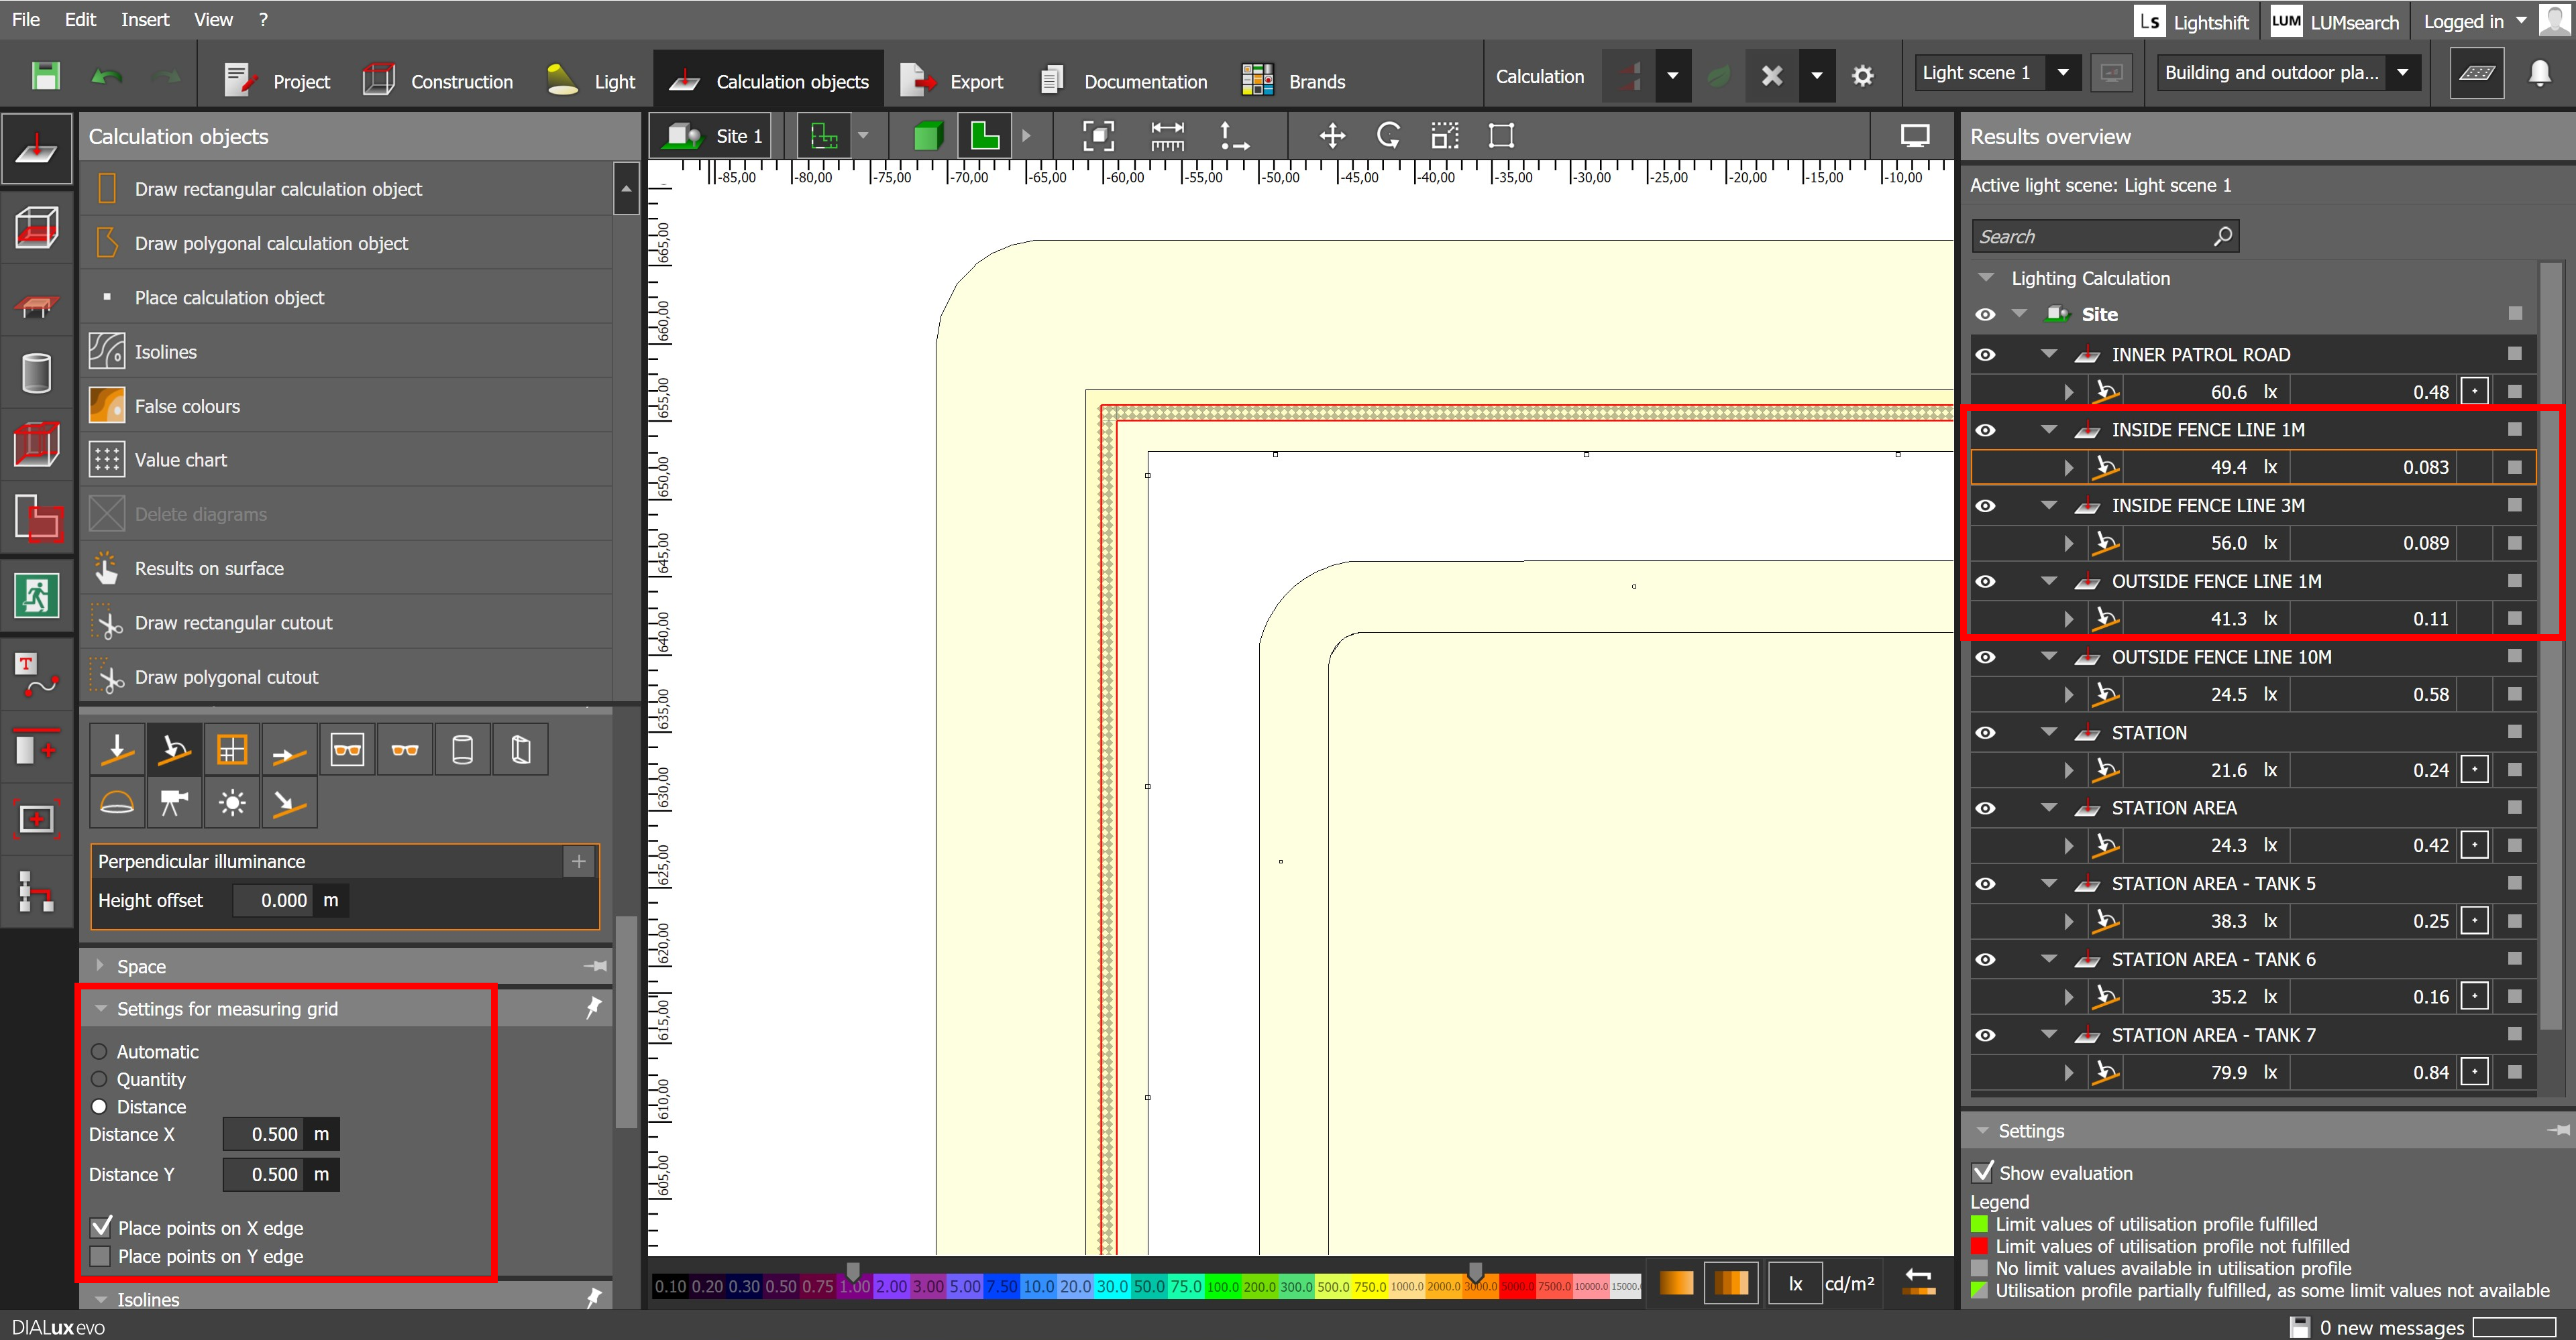Select the Automatic measuring grid option
This screenshot has height=1340, width=2576.
pos(99,1051)
